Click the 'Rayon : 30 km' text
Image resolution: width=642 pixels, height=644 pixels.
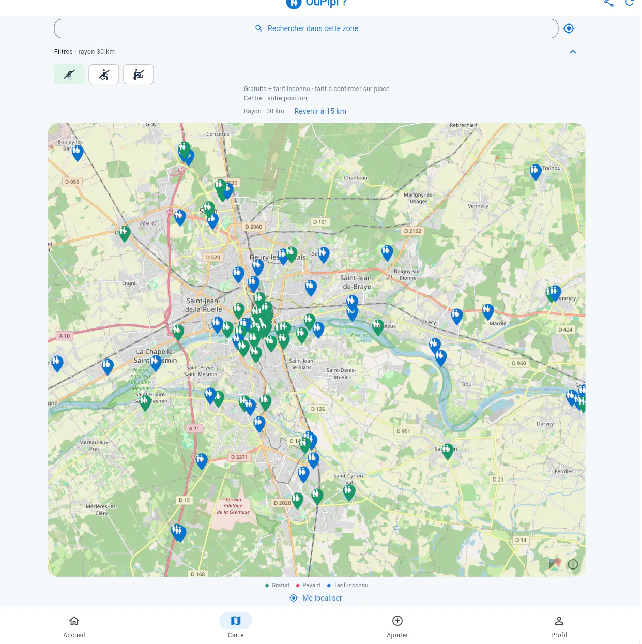pos(264,111)
